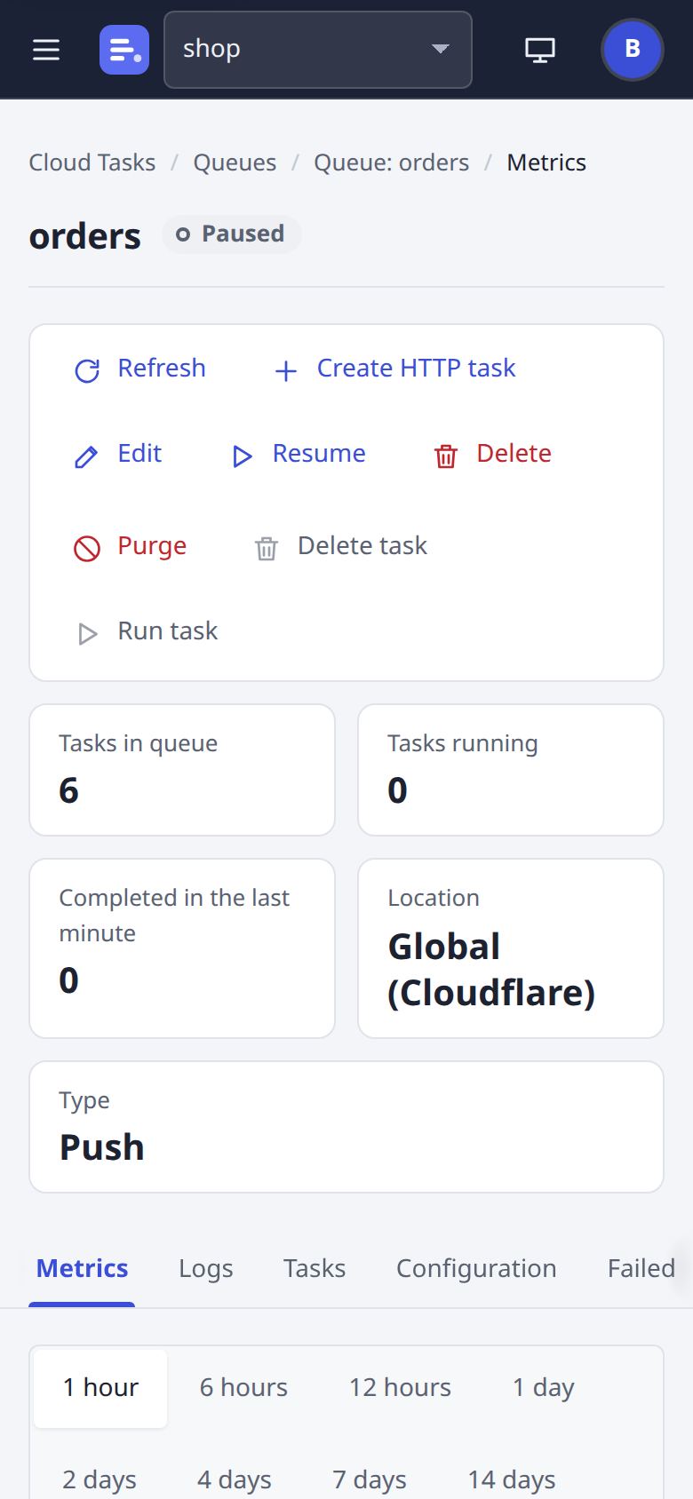This screenshot has height=1499, width=693.
Task: Click the plus icon for HTTP task
Action: (x=285, y=370)
